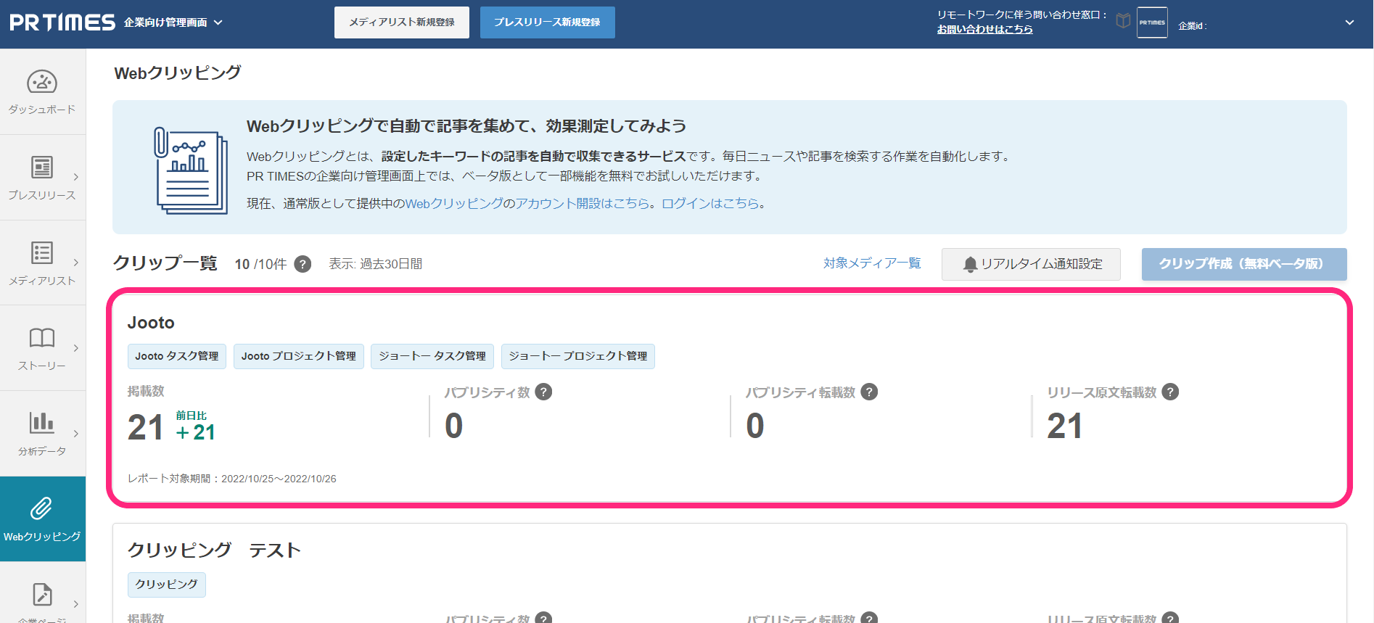The height and width of the screenshot is (623, 1374).
Task: Click the プレスリリース新規登録 button
Action: [x=547, y=22]
